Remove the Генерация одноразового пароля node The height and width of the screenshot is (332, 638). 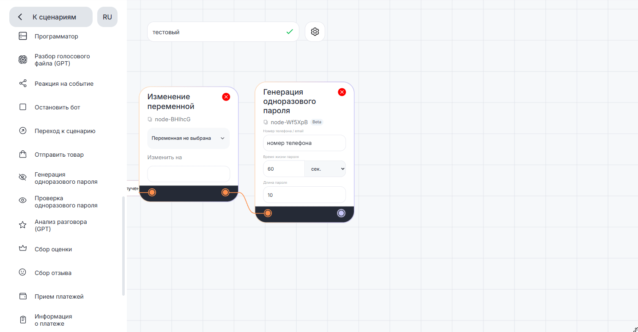(x=342, y=92)
